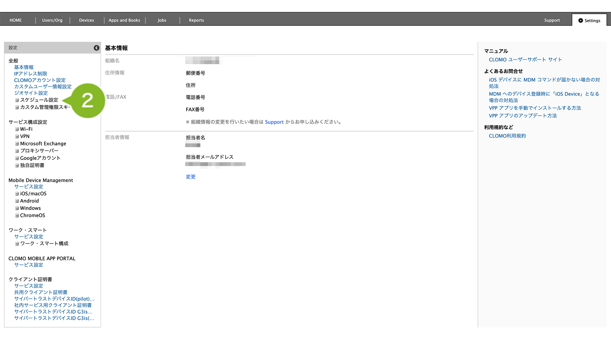The image size is (611, 343).
Task: Expand the ワーク・スマート構成 node
Action: pyautogui.click(x=17, y=244)
